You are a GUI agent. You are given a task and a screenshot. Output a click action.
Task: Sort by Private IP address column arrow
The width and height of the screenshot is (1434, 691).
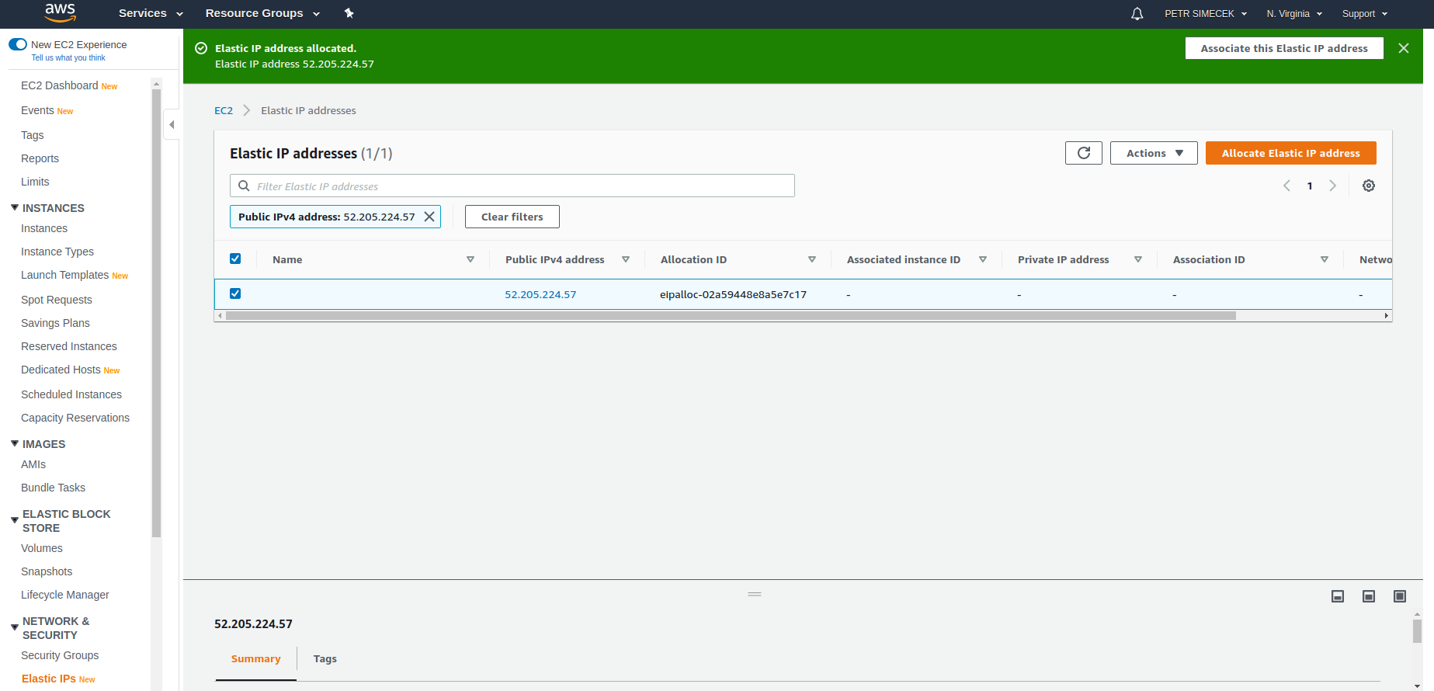pos(1138,259)
